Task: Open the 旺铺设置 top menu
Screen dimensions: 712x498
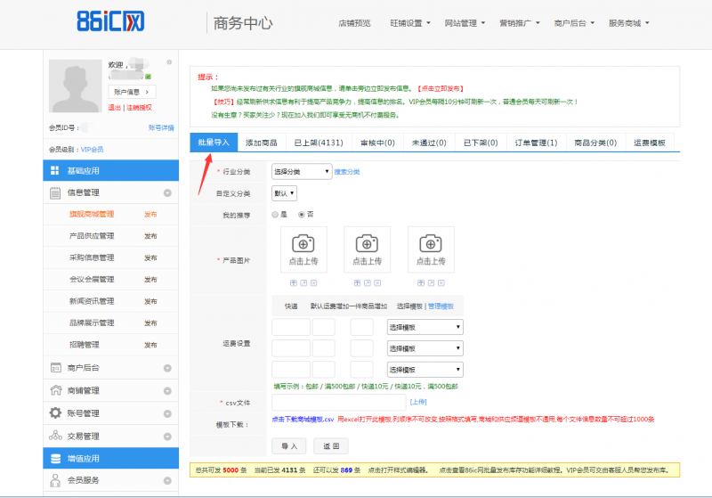Action: point(410,23)
